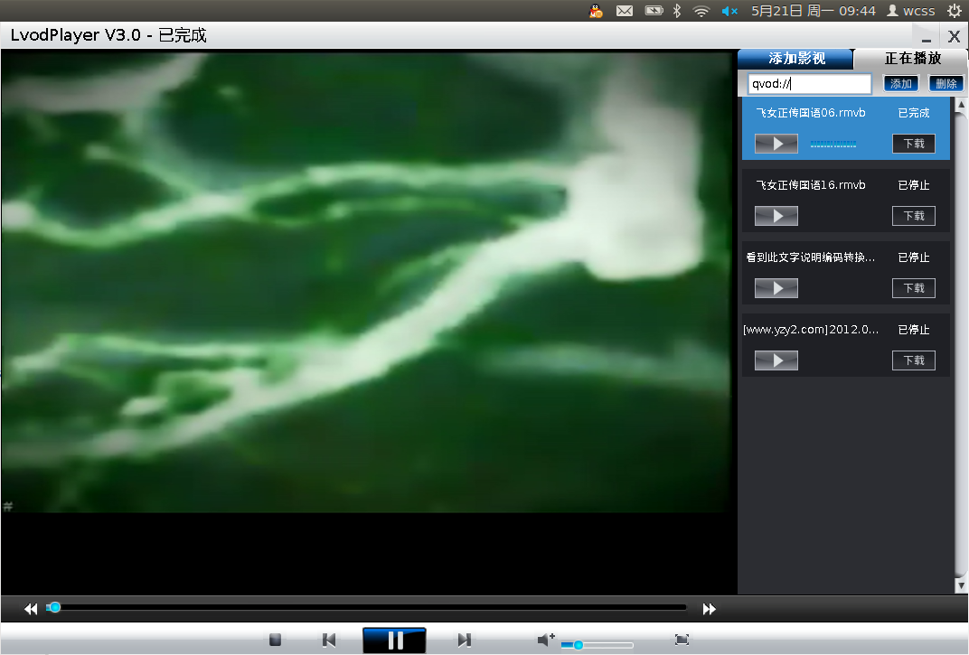Screen dimensions: 969x655
Task: Open the QQ penguin tray icon
Action: [x=596, y=11]
